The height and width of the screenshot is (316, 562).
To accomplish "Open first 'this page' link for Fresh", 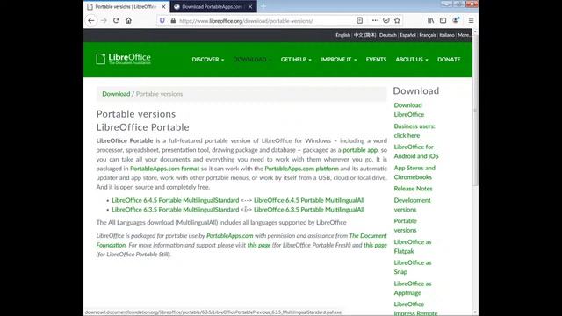I will click(259, 245).
